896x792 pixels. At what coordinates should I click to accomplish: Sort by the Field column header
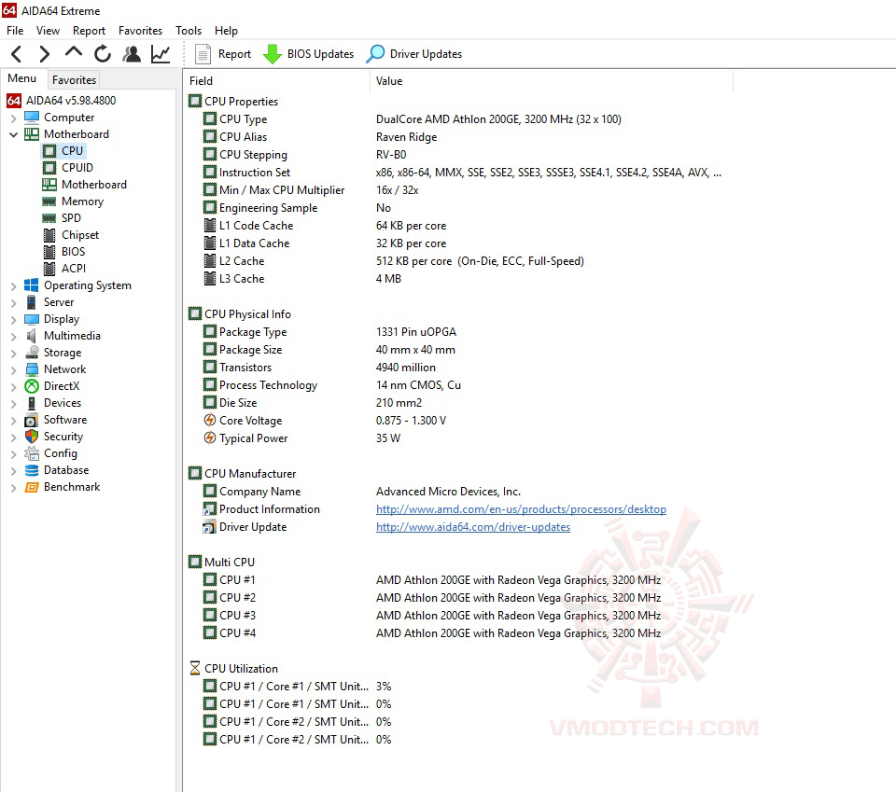(x=277, y=81)
